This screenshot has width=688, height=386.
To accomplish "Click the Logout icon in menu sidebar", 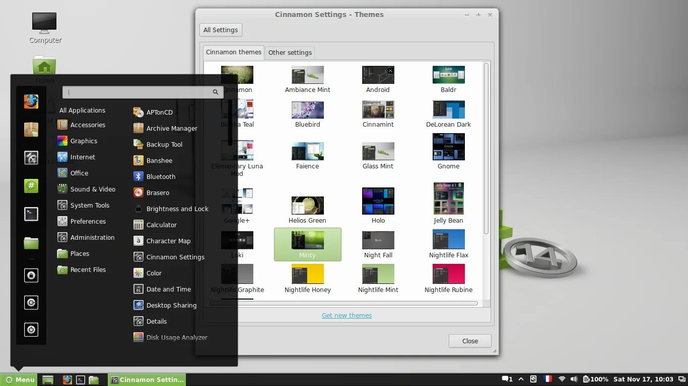I will coord(31,303).
